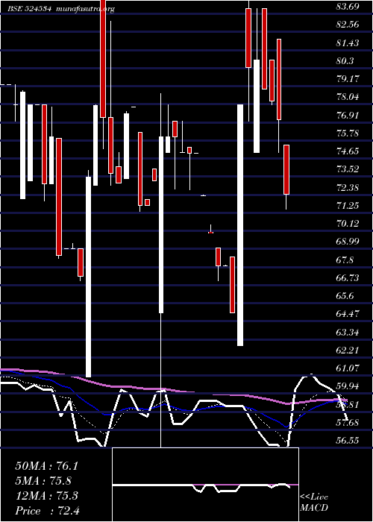Click the 56.55 price axis label
Image resolution: width=373 pixels, height=522 pixels.
pos(348,441)
